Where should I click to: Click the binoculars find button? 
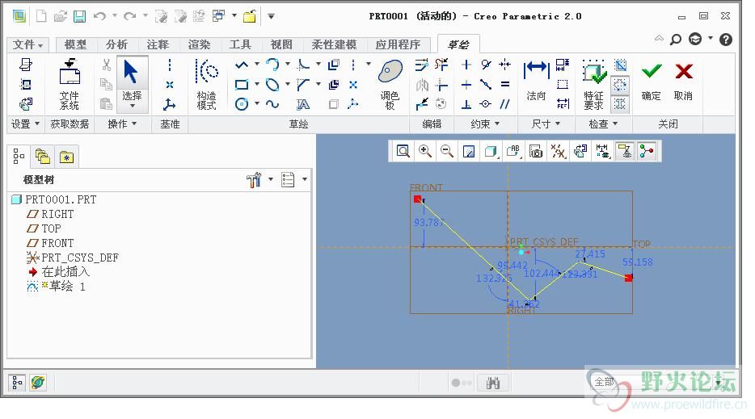[493, 383]
